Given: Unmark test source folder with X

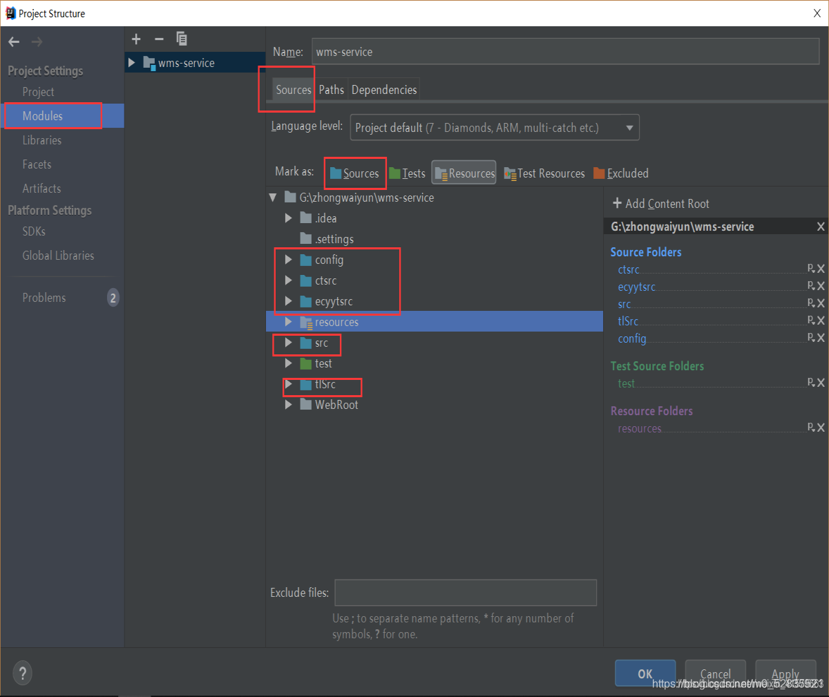Looking at the screenshot, I should 821,383.
